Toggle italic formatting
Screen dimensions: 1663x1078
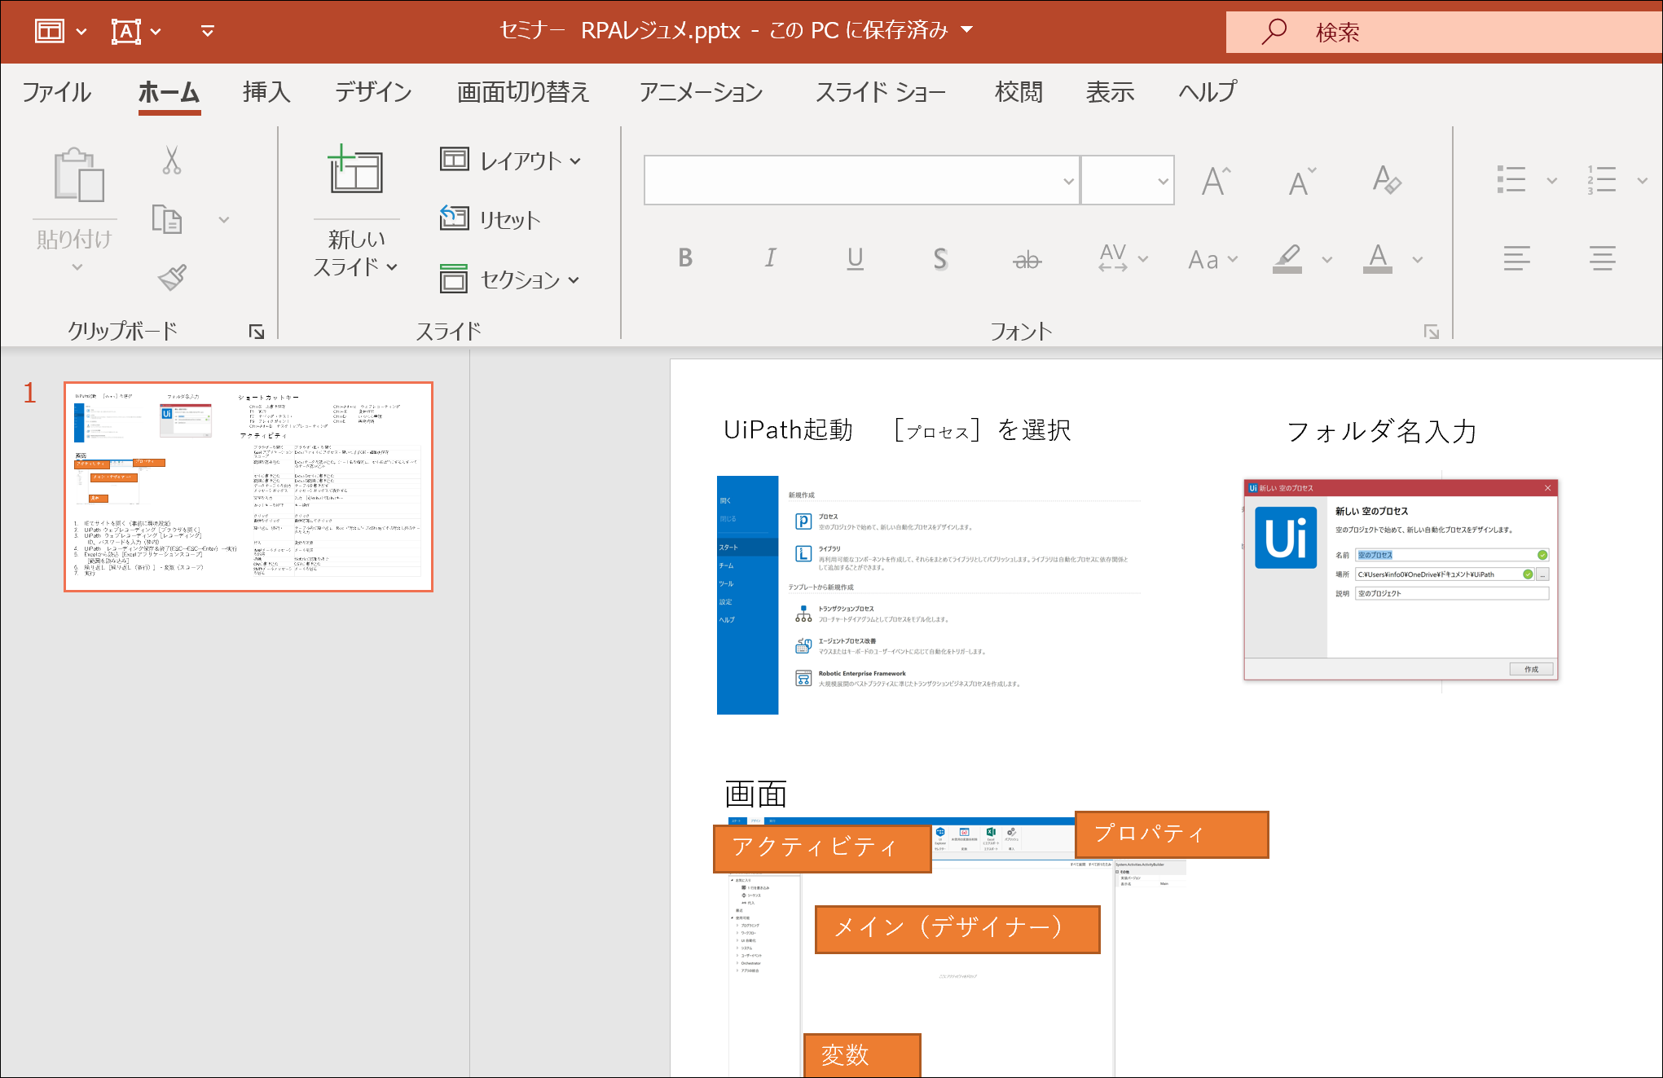pyautogui.click(x=770, y=258)
